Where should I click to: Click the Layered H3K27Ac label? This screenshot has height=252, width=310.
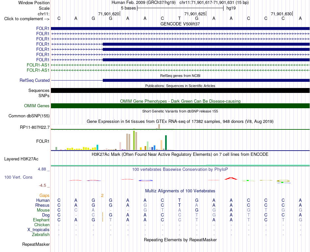21,159
